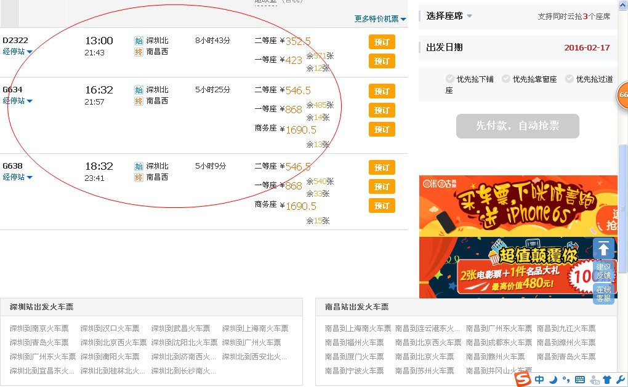Check 优先抢过道座 aisle seat preference
628x387 pixels.
[570, 79]
